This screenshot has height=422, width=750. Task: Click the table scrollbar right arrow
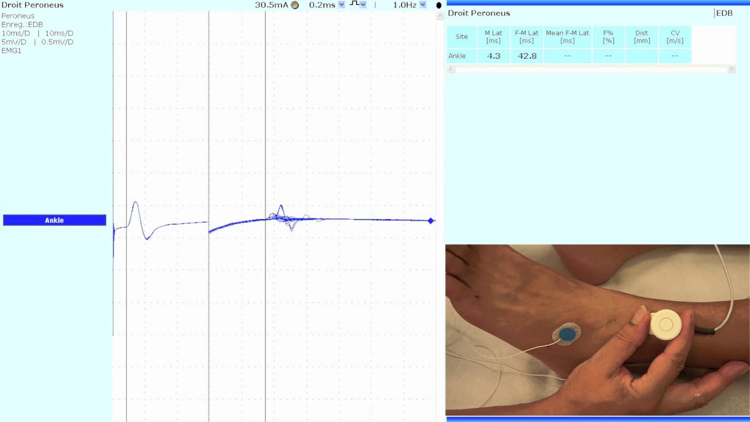(731, 69)
